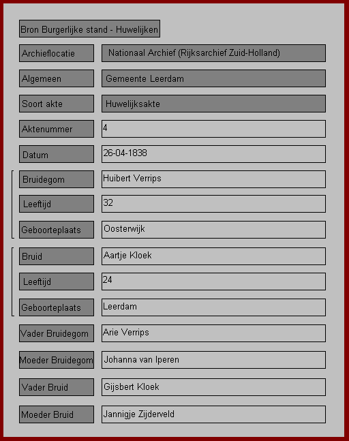The height and width of the screenshot is (441, 349).
Task: Select the Geboorteplaats field containing Leerdam
Action: pyautogui.click(x=213, y=307)
